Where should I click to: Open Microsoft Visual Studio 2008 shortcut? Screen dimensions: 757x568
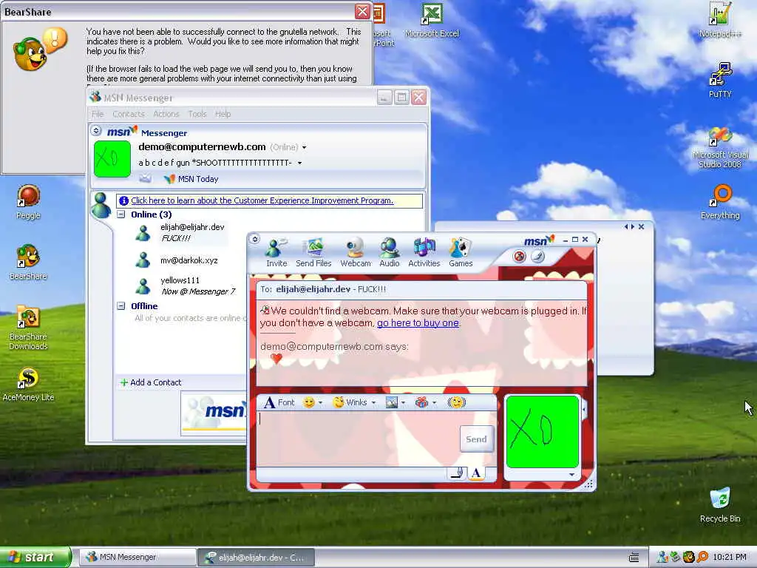(x=720, y=147)
